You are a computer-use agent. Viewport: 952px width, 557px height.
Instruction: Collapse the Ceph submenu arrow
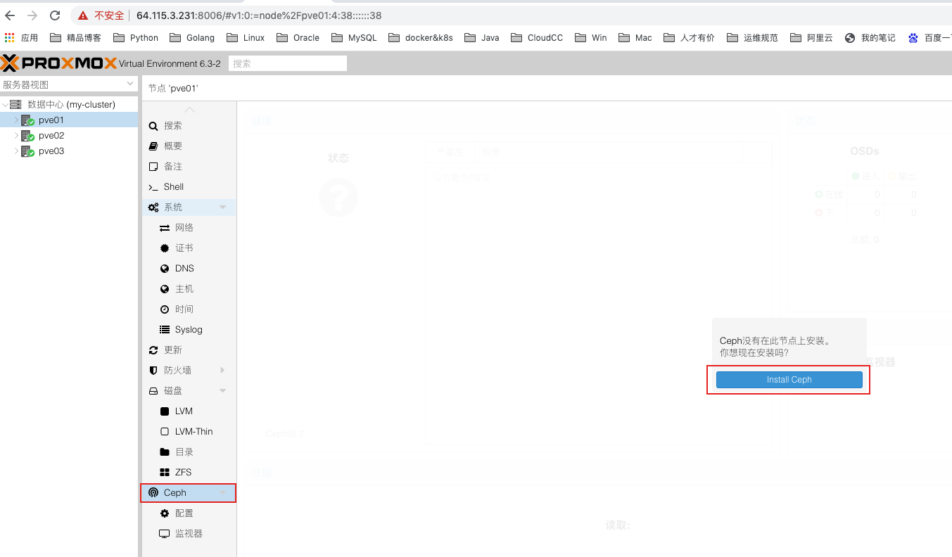(223, 493)
